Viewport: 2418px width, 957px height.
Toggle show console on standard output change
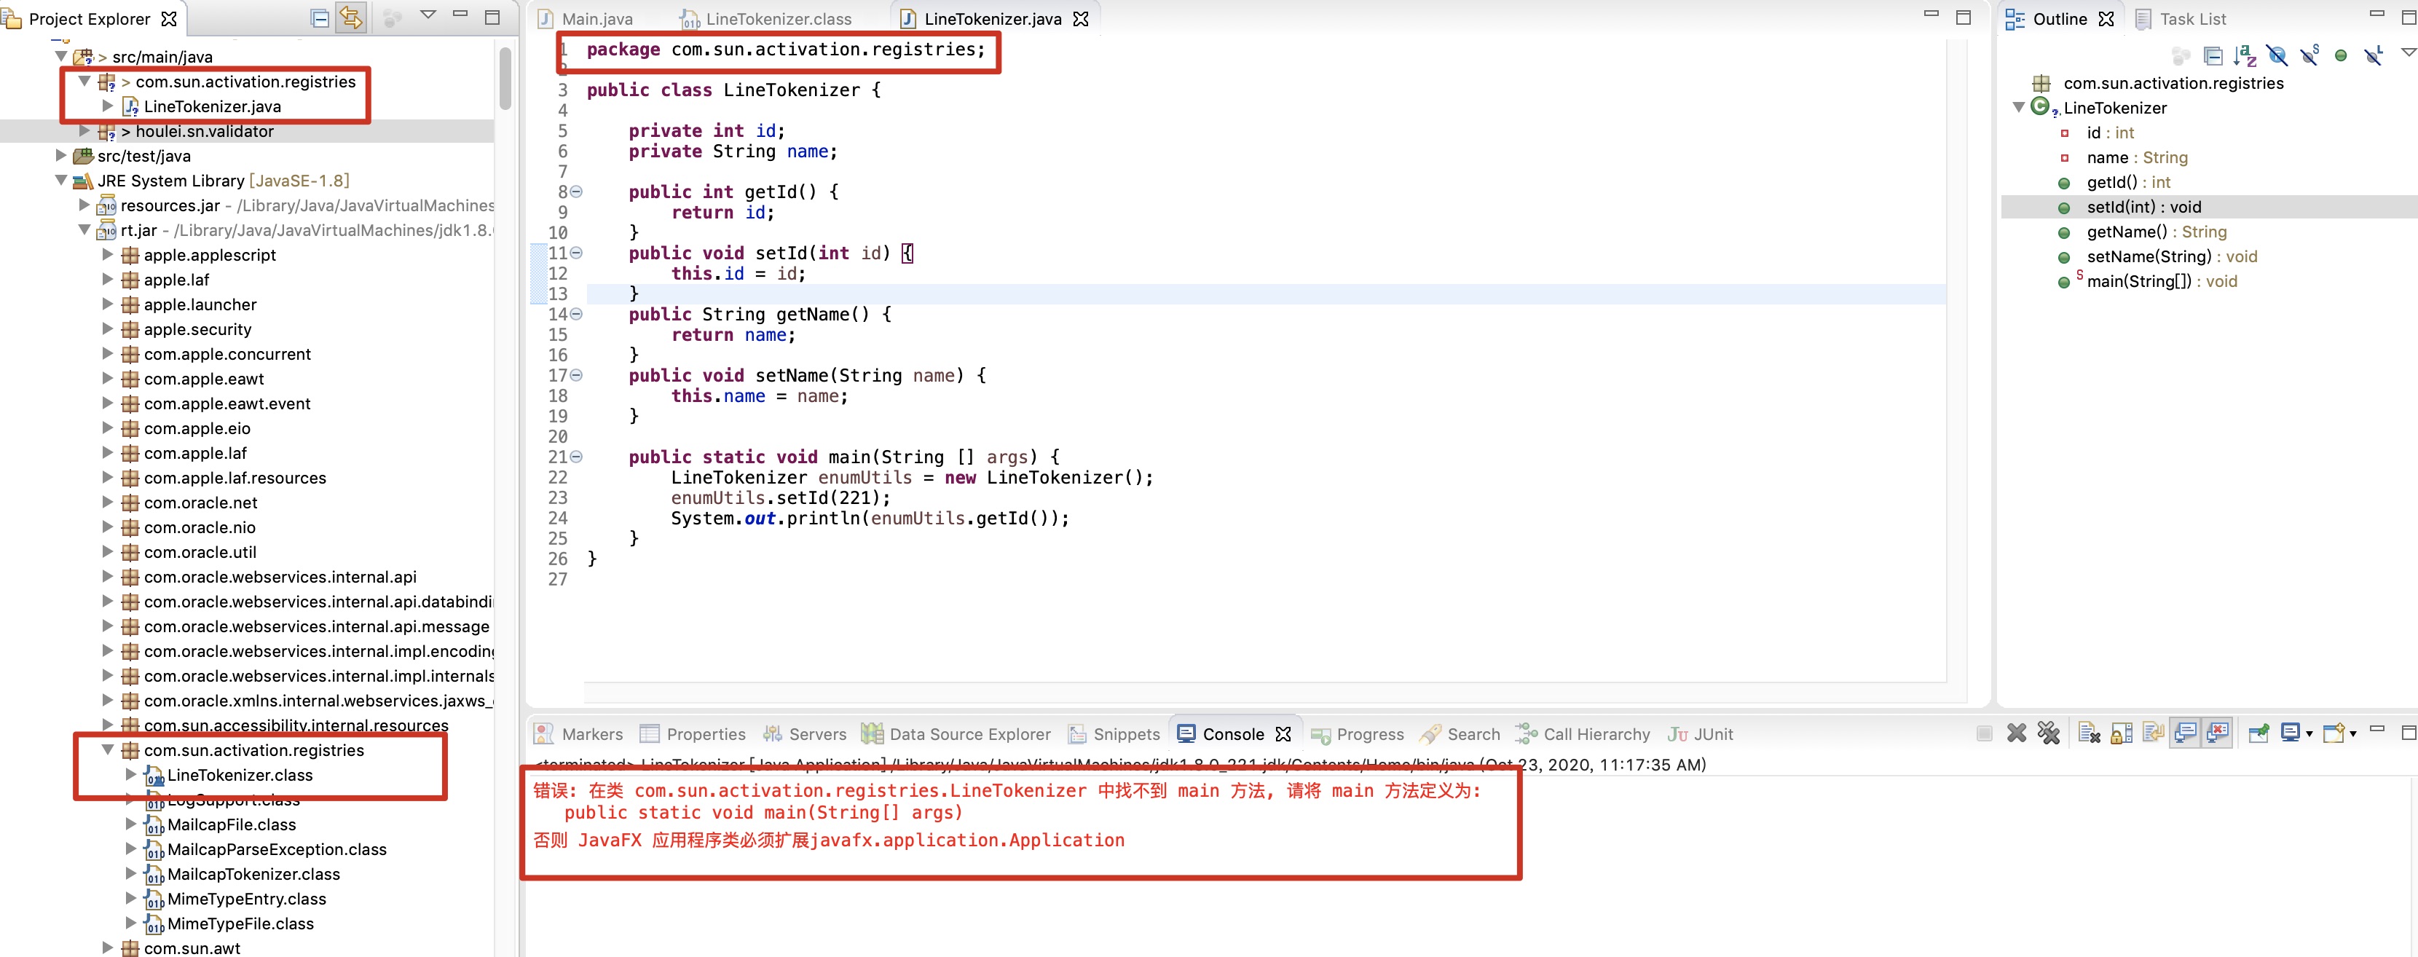(2185, 733)
